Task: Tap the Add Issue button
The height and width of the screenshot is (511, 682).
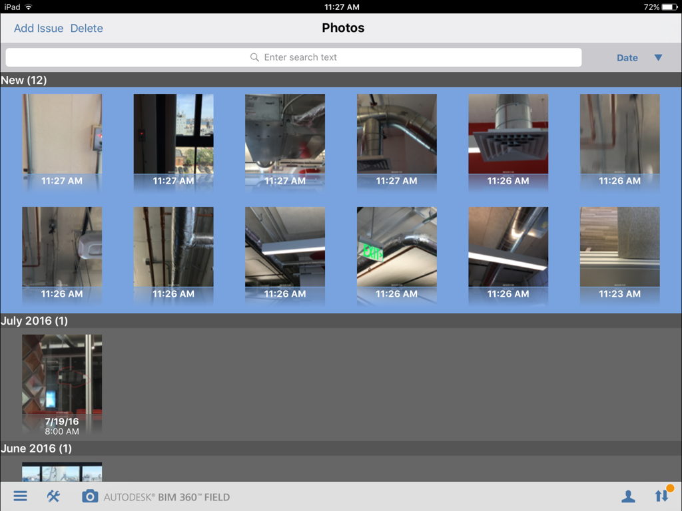Action: coord(38,29)
